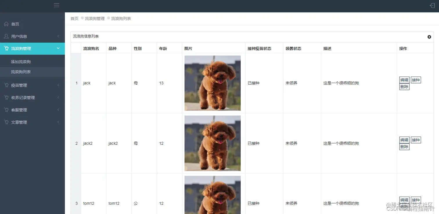Click the cart icon beside 流浪狗管理
Image resolution: width=439 pixels, height=214 pixels.
coord(6,48)
